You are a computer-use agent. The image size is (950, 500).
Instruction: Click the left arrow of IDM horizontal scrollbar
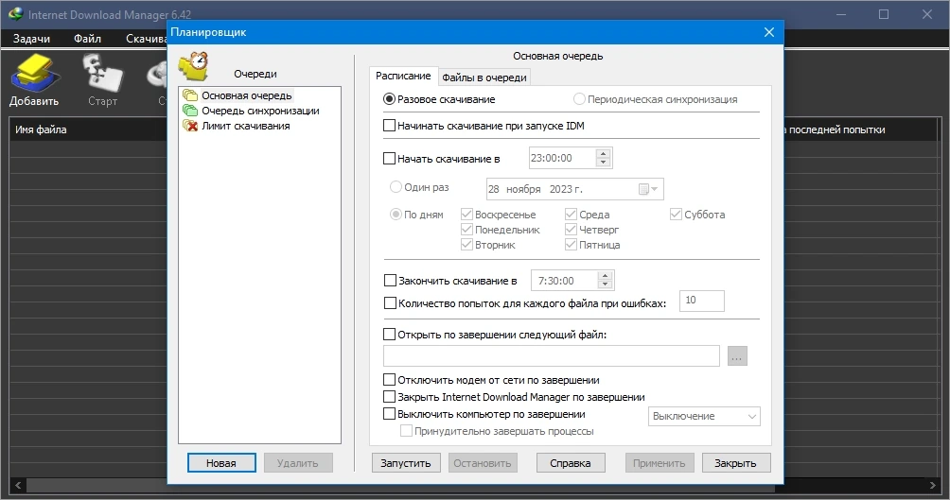[18, 485]
